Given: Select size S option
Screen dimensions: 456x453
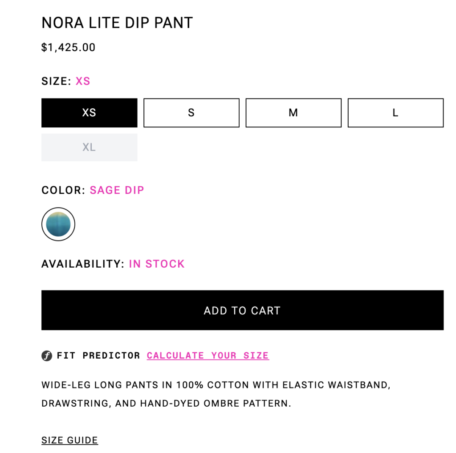Looking at the screenshot, I should [191, 113].
